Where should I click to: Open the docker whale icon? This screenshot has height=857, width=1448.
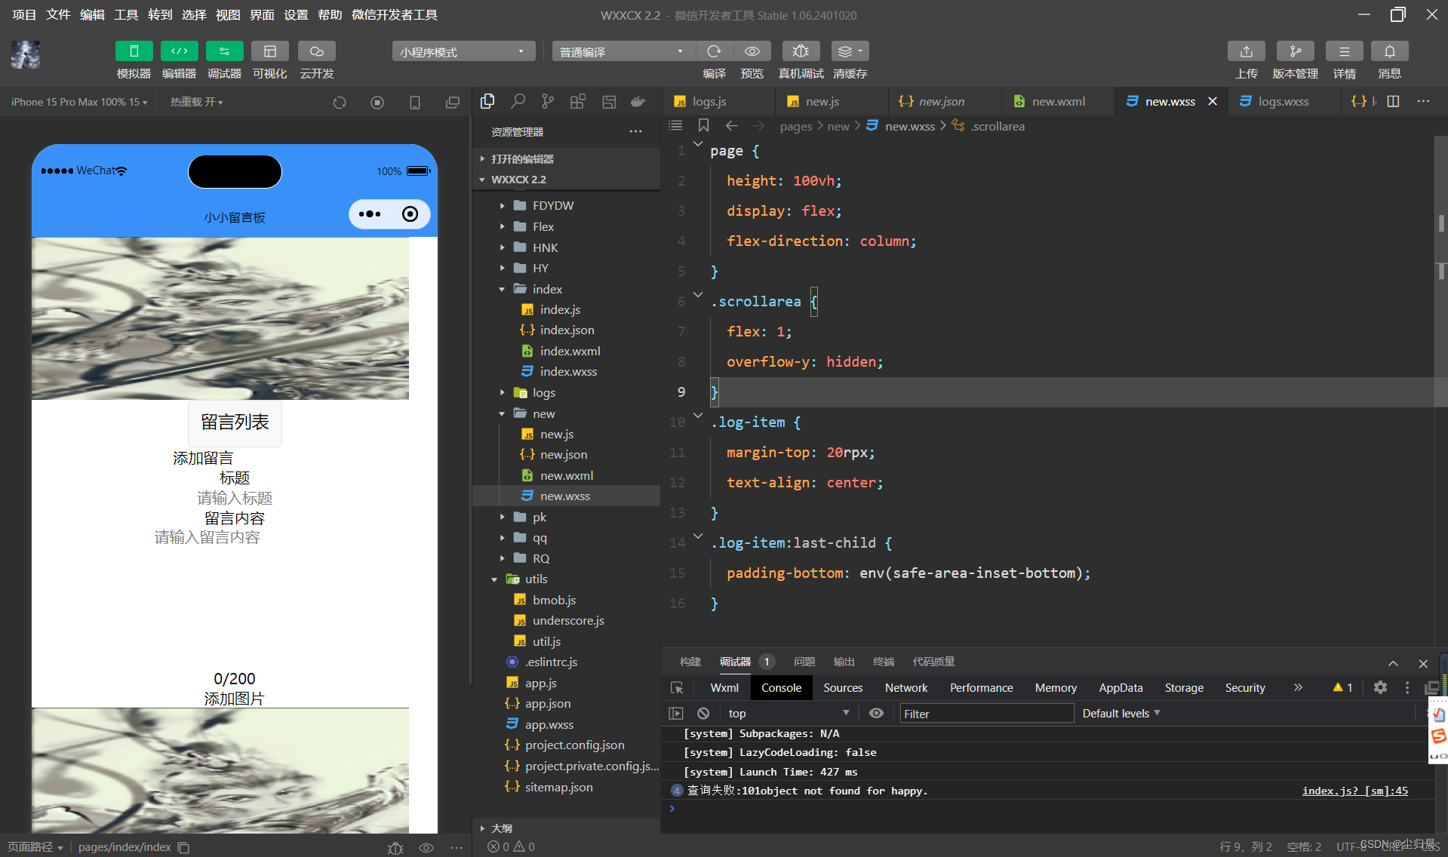(638, 101)
